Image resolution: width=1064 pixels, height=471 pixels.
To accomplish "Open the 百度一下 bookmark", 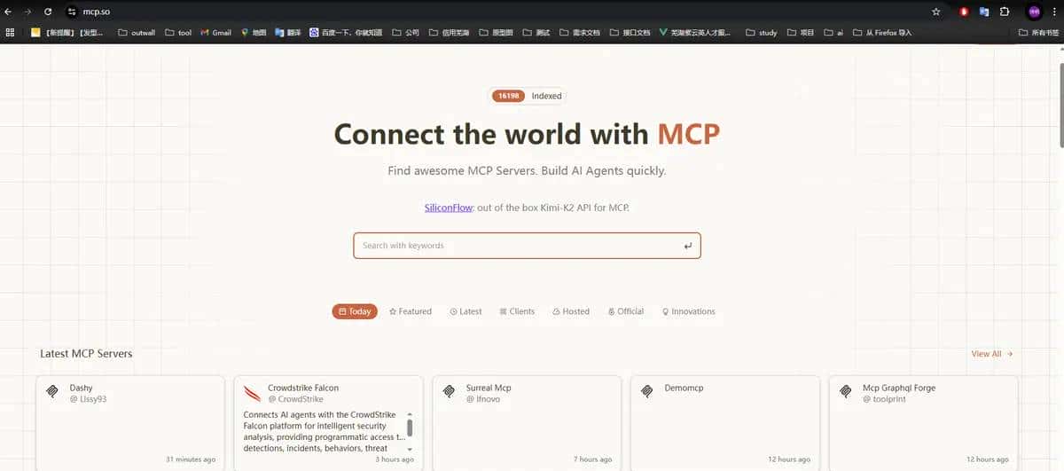I will pos(346,33).
